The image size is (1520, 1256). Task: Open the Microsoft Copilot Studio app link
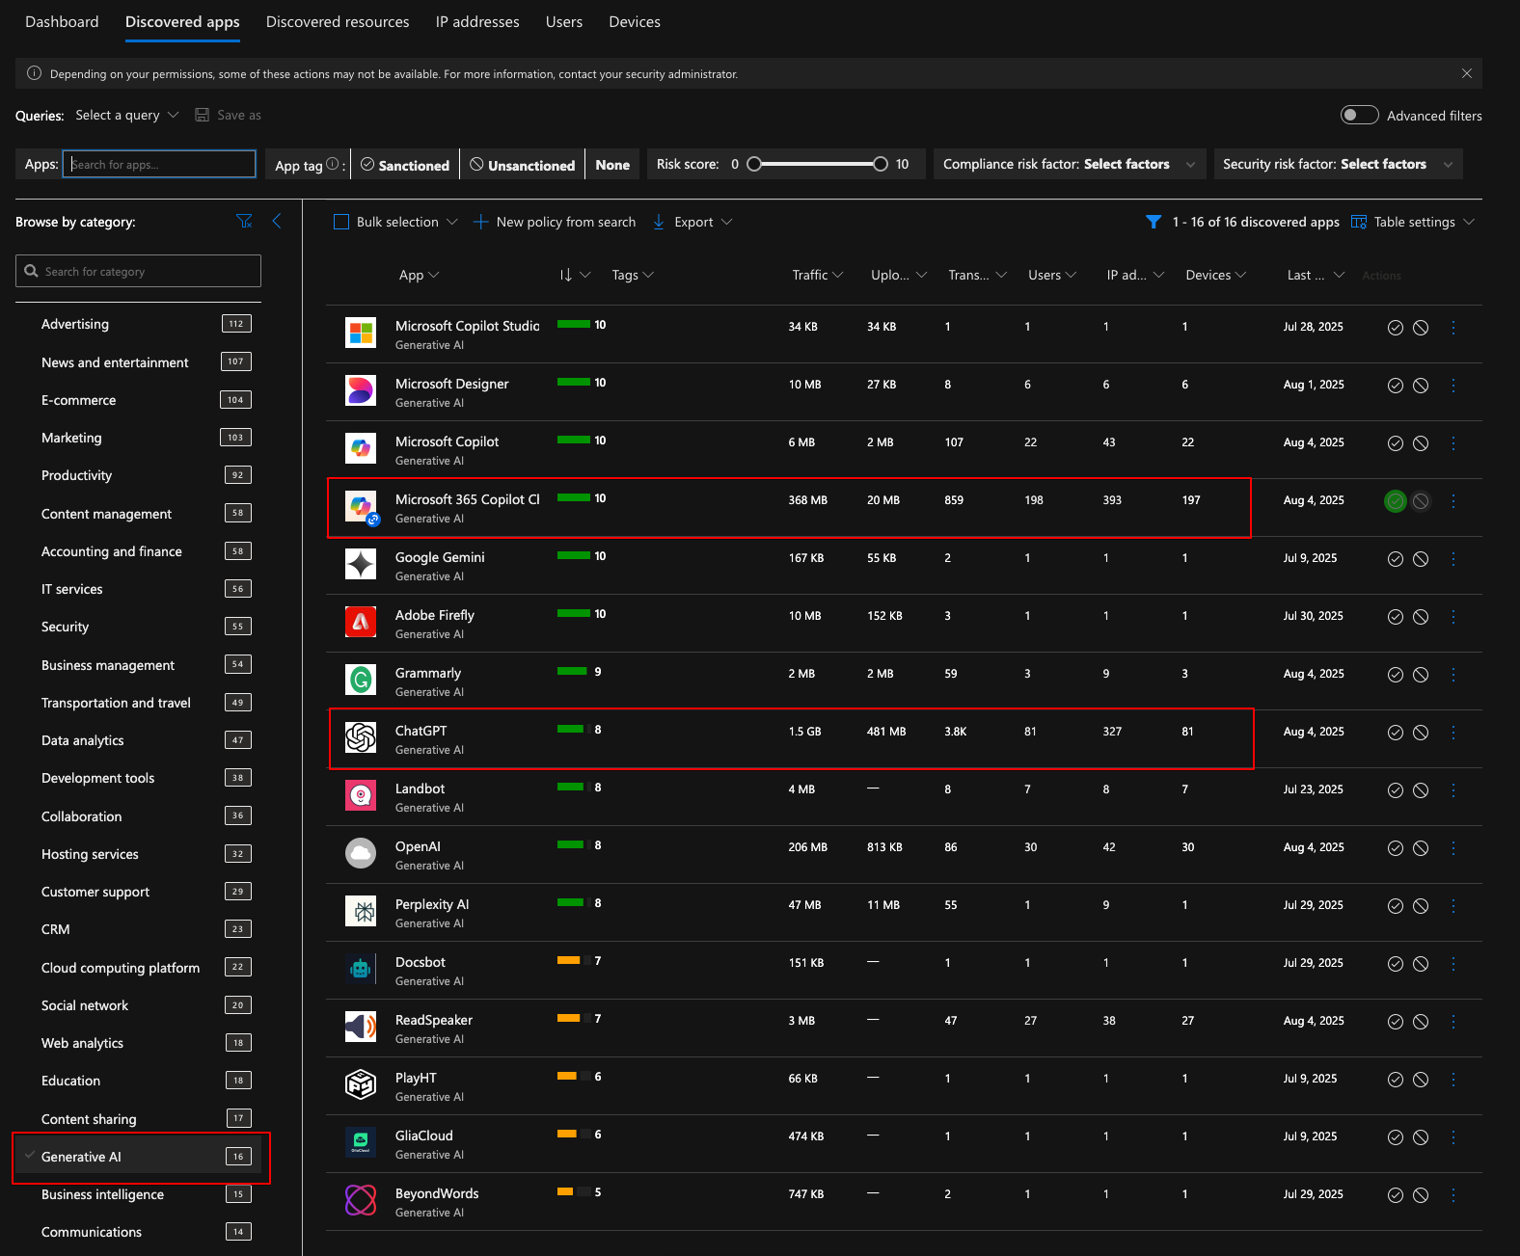click(x=467, y=326)
